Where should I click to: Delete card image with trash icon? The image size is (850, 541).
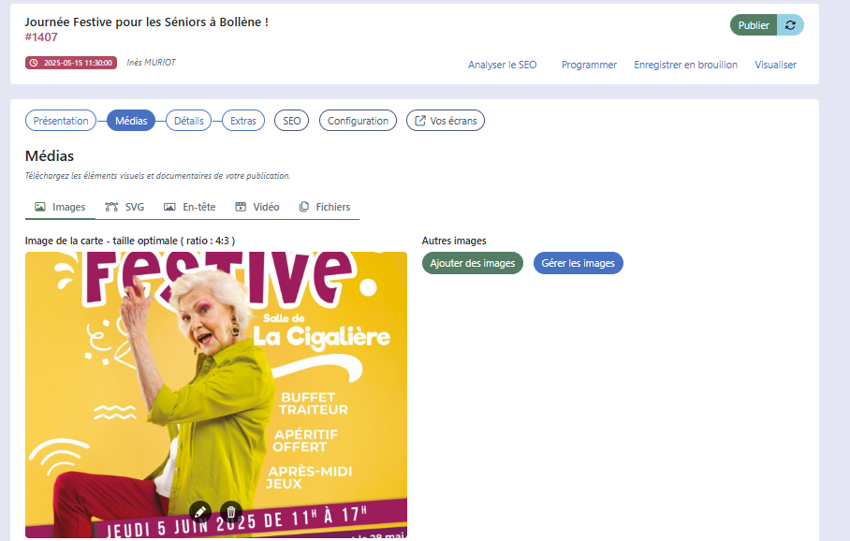pyautogui.click(x=231, y=512)
